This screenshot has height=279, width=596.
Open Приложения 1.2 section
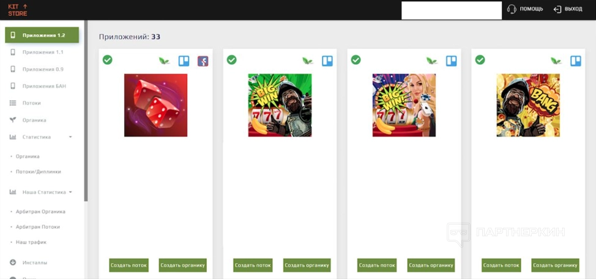(42, 35)
